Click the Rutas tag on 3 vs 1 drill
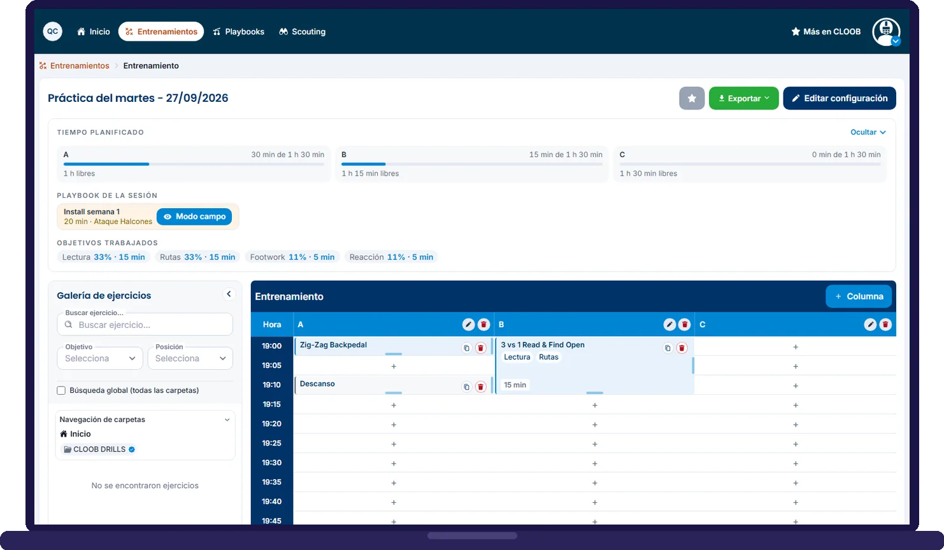This screenshot has width=944, height=550. tap(548, 357)
